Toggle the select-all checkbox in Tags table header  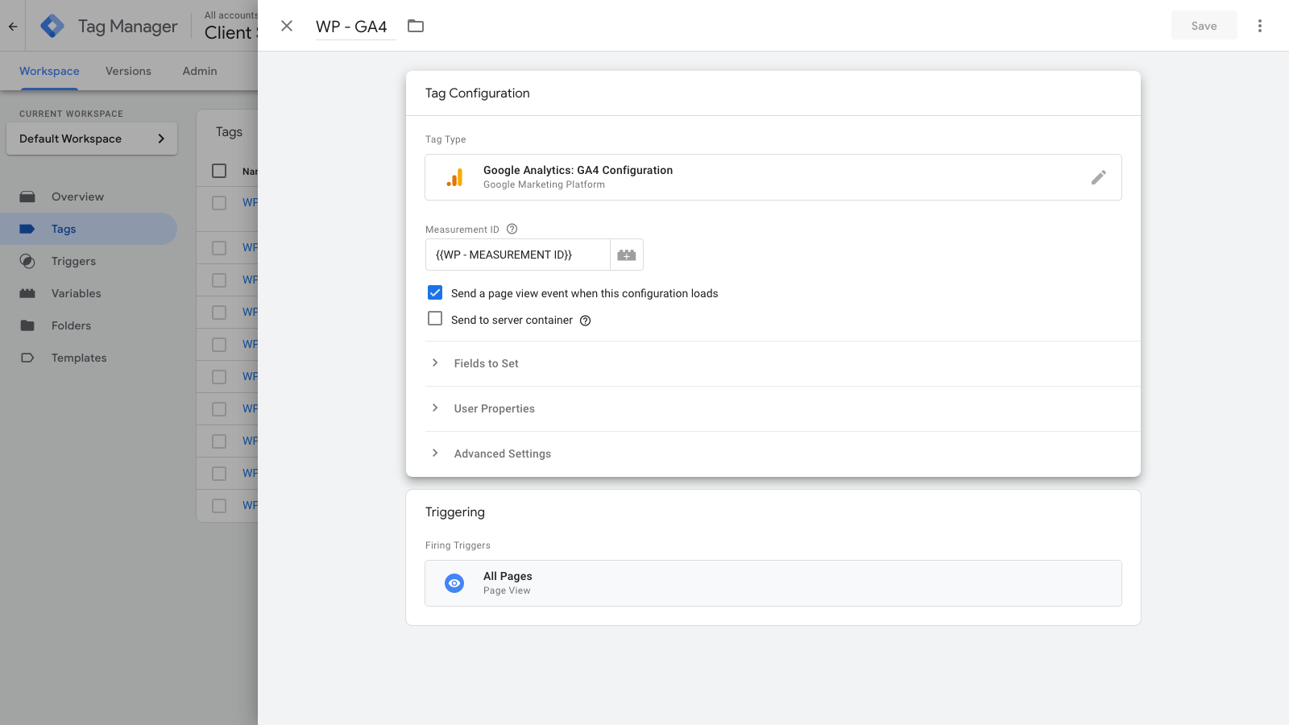(219, 171)
